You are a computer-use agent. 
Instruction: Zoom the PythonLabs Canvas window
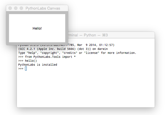[21, 8]
